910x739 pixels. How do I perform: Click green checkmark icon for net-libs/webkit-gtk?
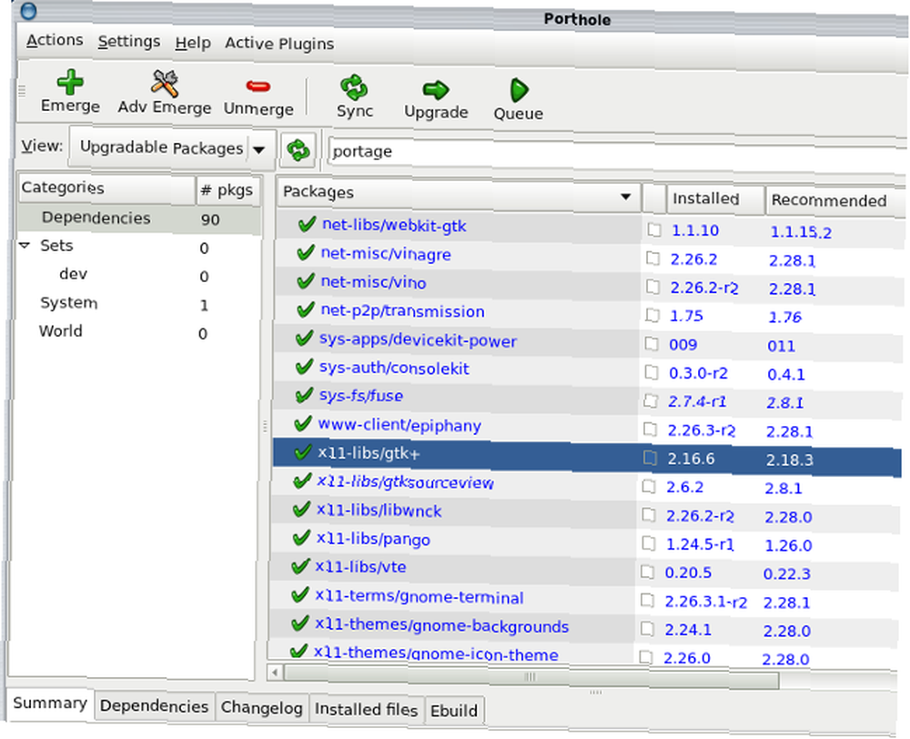coord(307,224)
